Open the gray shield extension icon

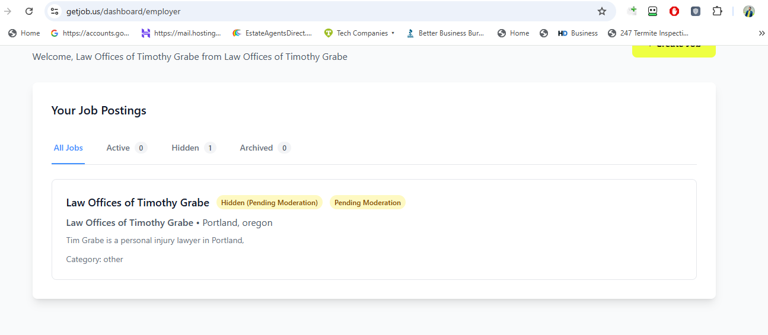(x=696, y=11)
